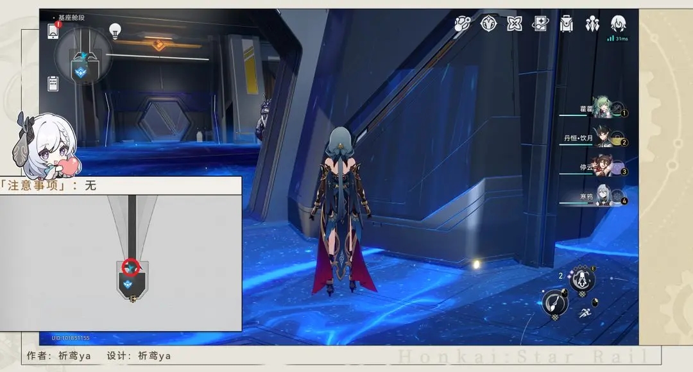Use the technique skill button marked E

coord(582,279)
